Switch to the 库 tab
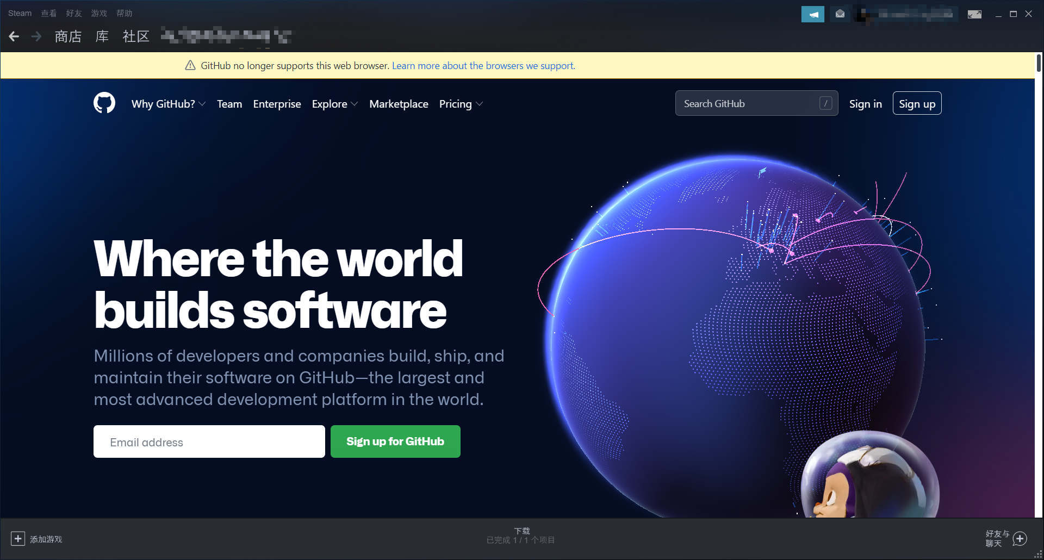Screen dimensions: 1044x560 click(x=101, y=36)
